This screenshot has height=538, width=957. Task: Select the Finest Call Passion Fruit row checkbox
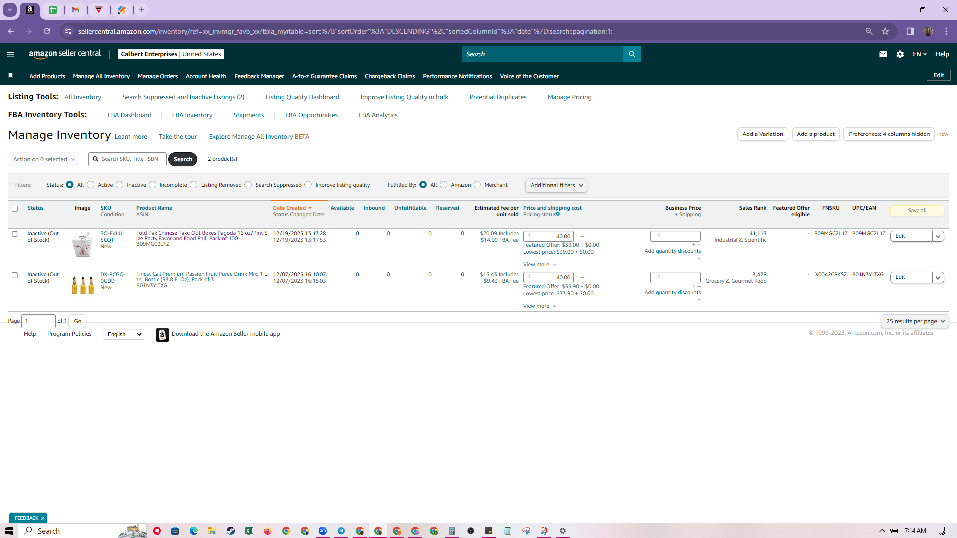tap(15, 275)
